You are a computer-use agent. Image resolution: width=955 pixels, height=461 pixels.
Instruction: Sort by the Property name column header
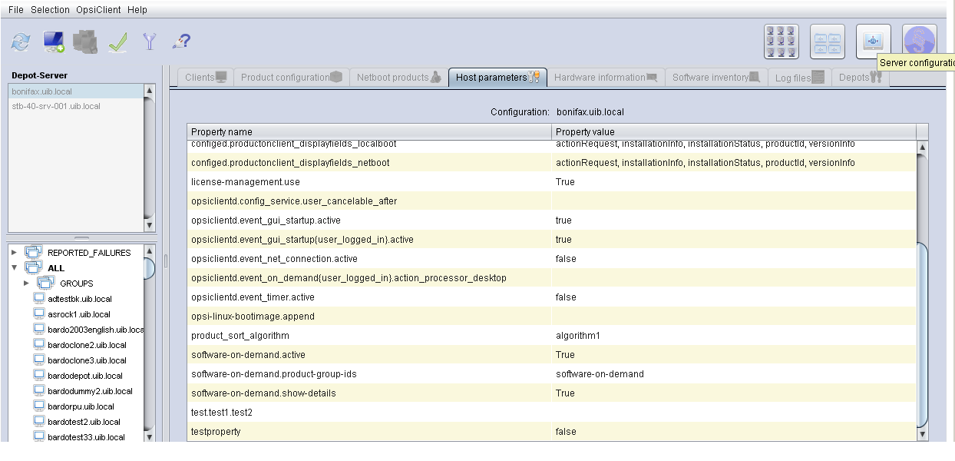pyautogui.click(x=369, y=131)
